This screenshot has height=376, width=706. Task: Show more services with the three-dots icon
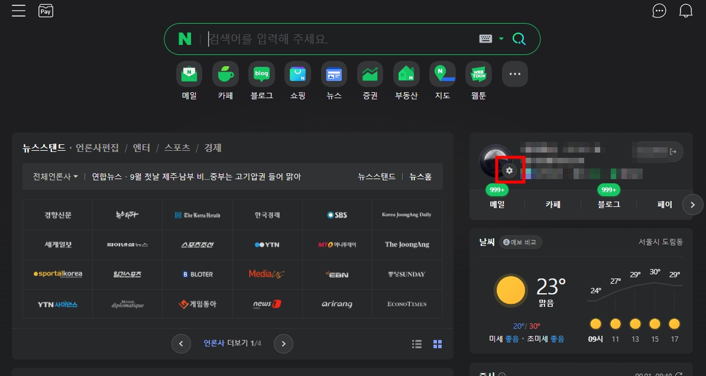pyautogui.click(x=515, y=74)
